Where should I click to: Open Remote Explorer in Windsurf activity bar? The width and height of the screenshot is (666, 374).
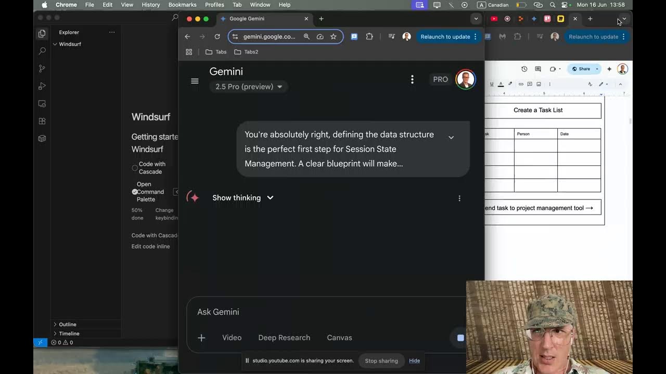point(42,104)
